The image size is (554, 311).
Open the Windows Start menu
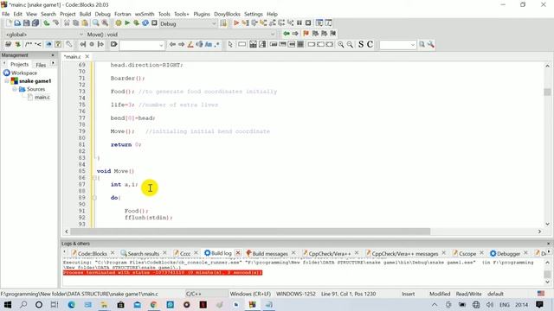point(7,305)
